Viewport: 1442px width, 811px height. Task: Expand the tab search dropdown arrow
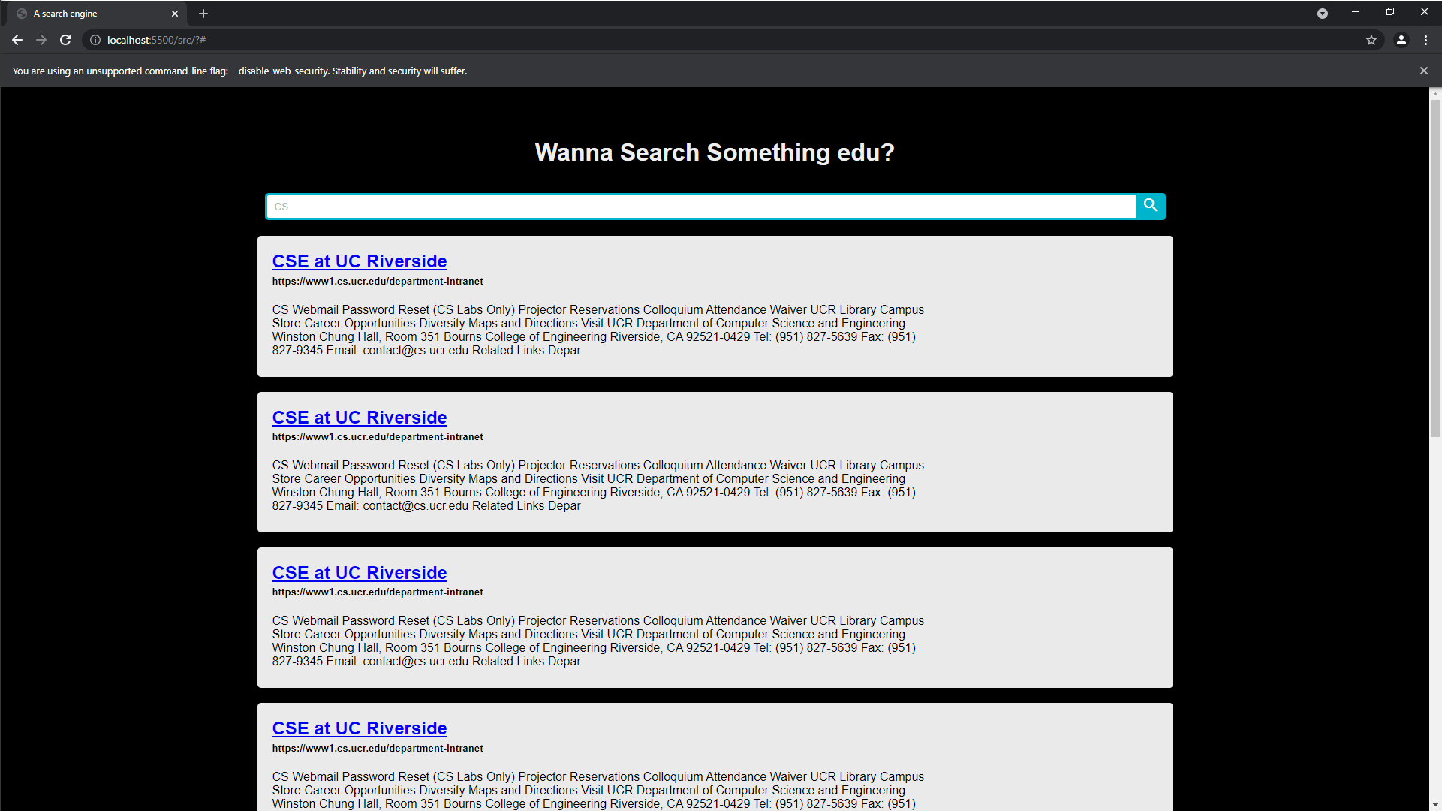pyautogui.click(x=1322, y=14)
